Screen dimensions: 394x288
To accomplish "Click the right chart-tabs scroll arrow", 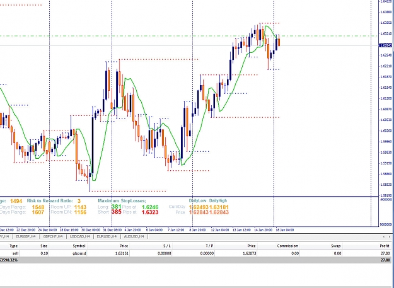I will click(389, 237).
